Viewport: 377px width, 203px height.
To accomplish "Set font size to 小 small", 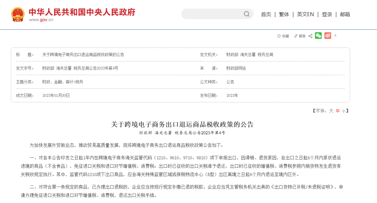I will [x=344, y=111].
